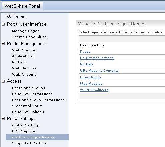
Task: Collapse the Portal User Interface section
Action: coord(3,24)
